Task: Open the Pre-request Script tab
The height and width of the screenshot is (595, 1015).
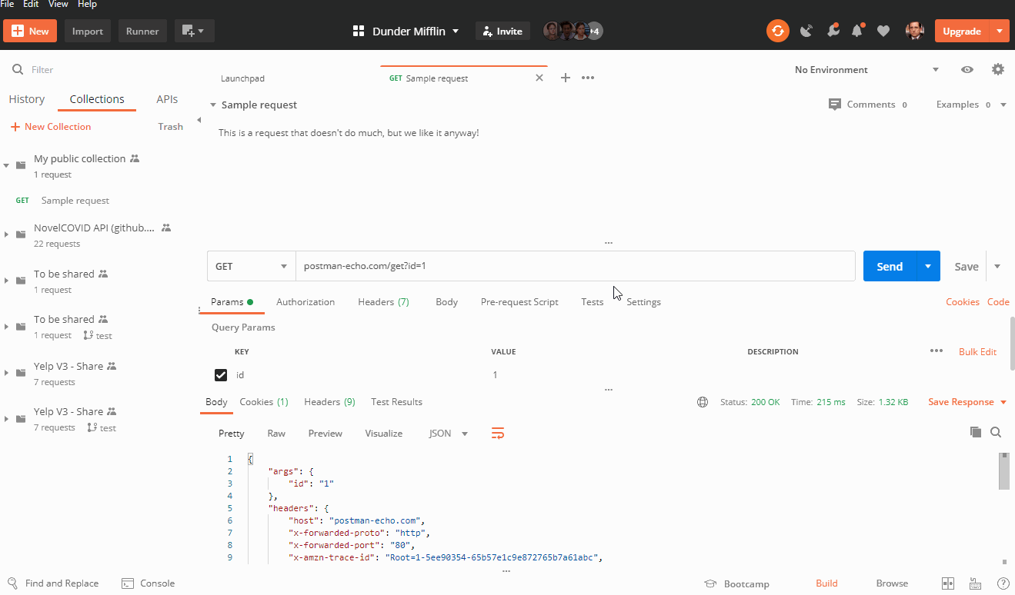Action: (519, 302)
